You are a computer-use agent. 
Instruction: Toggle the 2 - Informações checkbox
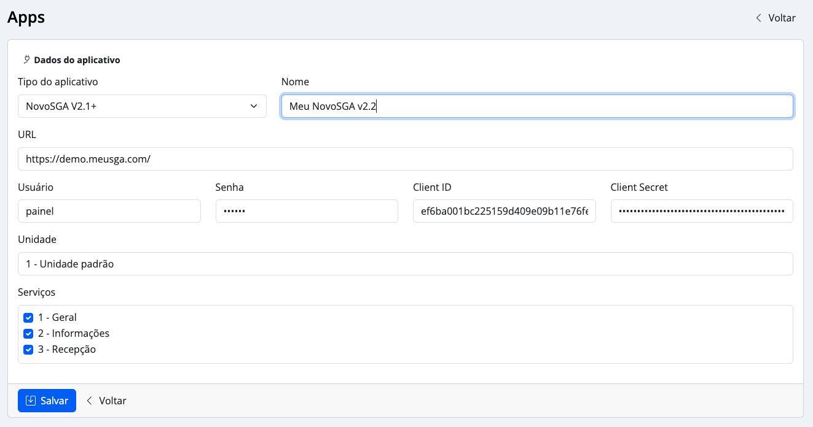coord(28,334)
